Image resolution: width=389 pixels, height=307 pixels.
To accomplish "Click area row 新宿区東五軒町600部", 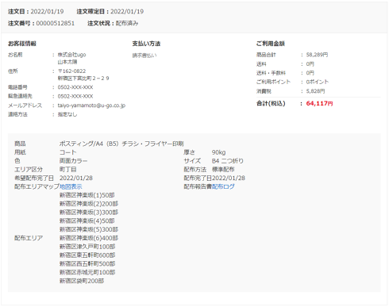I will (x=87, y=255).
